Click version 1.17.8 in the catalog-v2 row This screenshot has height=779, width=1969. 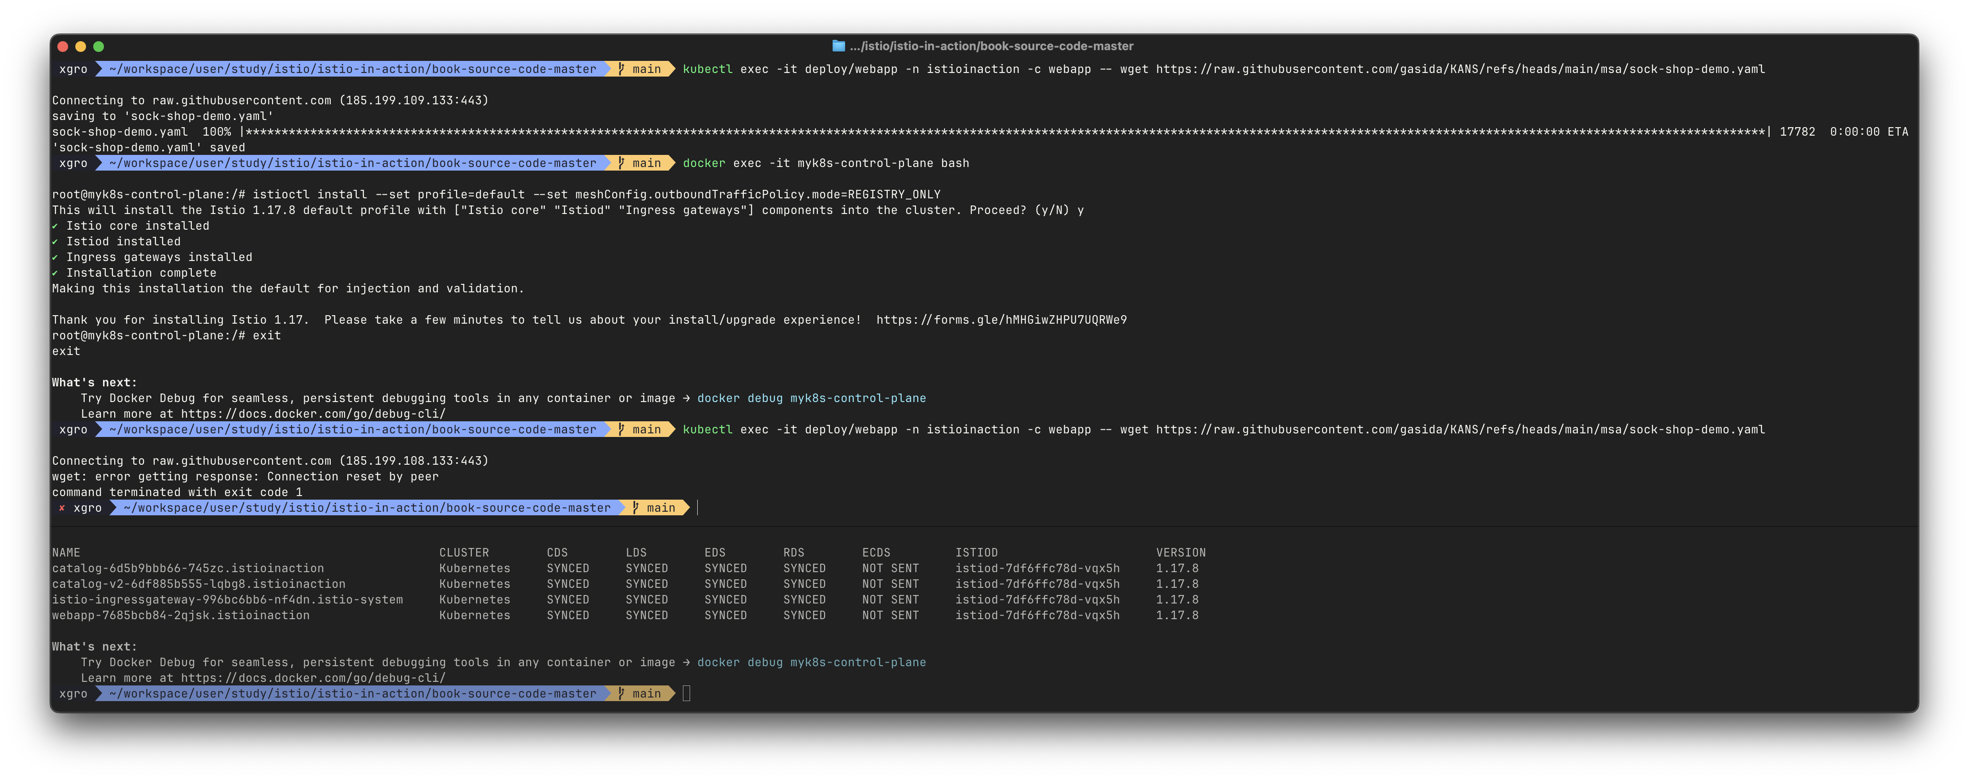point(1177,584)
